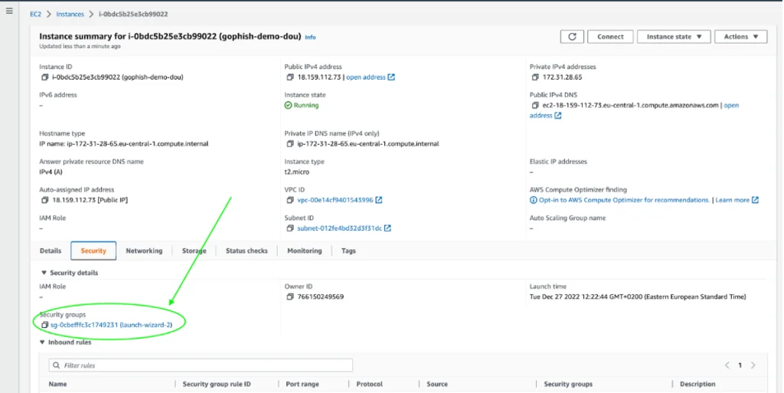Viewport: 784px width, 393px height.
Task: Sort by Port range column header
Action: [x=302, y=384]
